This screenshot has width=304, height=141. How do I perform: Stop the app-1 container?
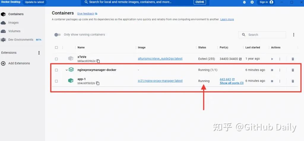coord(272,81)
